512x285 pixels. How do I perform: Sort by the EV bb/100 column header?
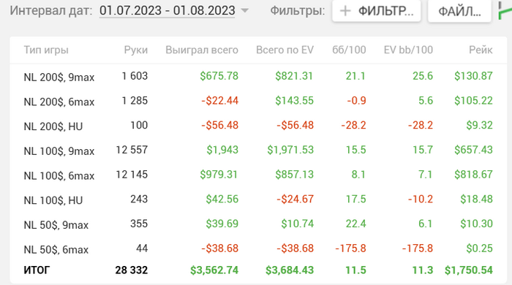[408, 50]
